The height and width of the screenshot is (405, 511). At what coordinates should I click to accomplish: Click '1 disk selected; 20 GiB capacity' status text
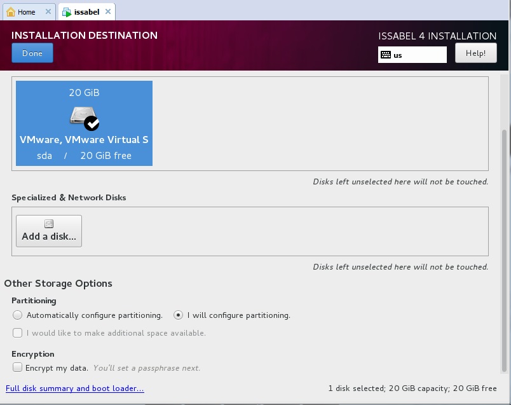(412, 388)
